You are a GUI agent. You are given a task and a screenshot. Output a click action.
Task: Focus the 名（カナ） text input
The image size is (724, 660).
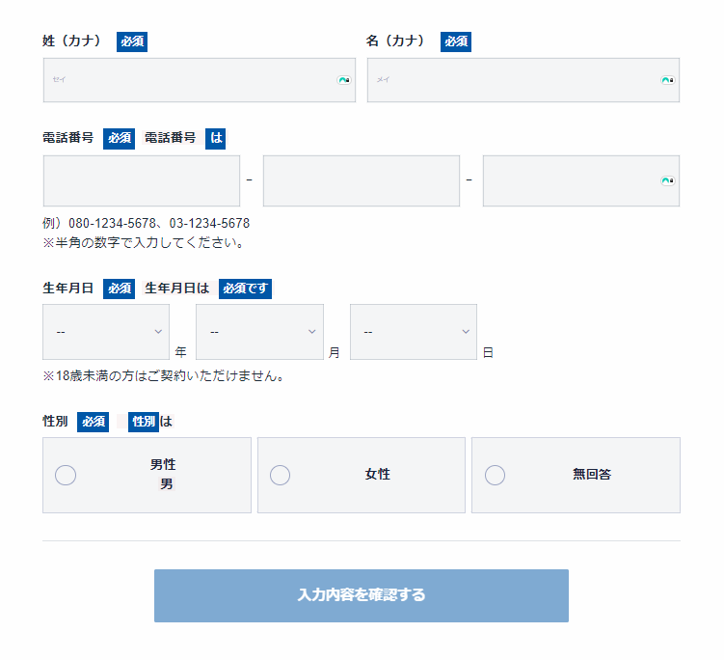[x=511, y=80]
